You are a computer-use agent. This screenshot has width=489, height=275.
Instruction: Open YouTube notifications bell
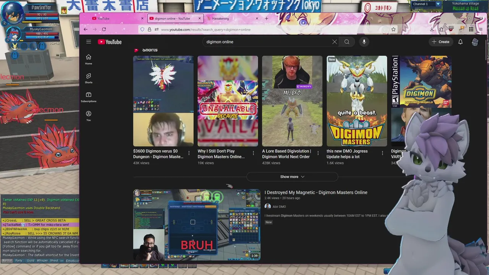pos(460,42)
